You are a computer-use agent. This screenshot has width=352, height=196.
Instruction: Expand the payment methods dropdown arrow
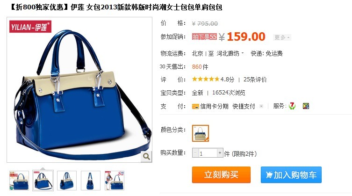(261, 106)
